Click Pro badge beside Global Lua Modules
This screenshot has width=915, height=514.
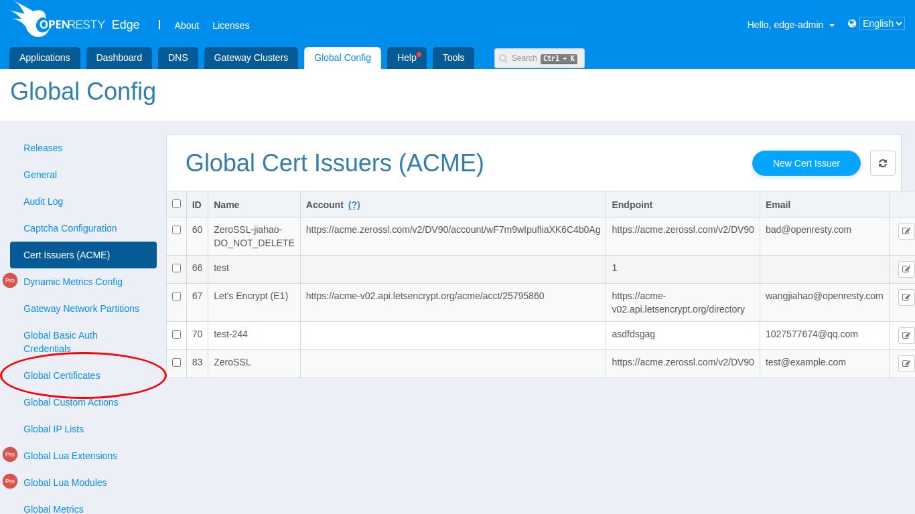9,482
